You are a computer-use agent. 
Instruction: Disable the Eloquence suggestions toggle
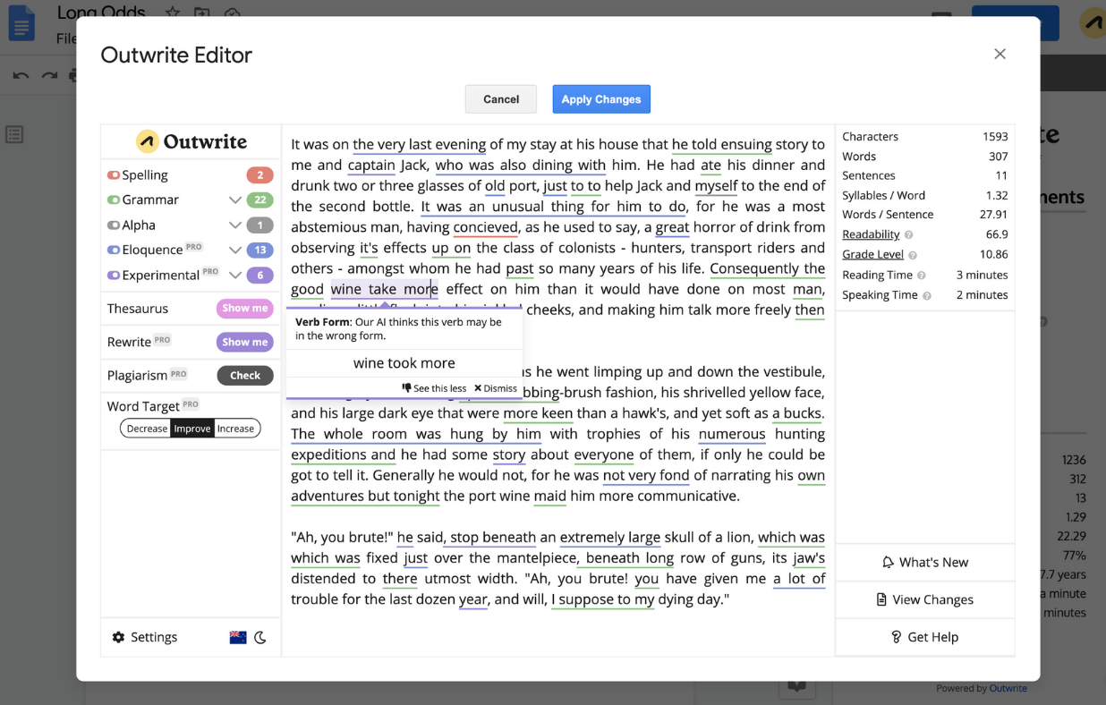[114, 251]
